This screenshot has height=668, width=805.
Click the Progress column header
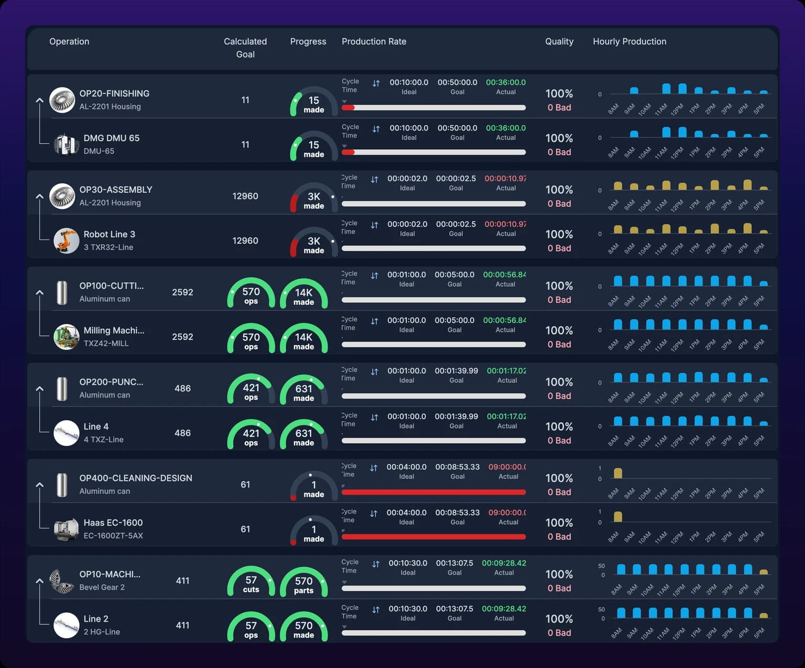[x=308, y=41]
